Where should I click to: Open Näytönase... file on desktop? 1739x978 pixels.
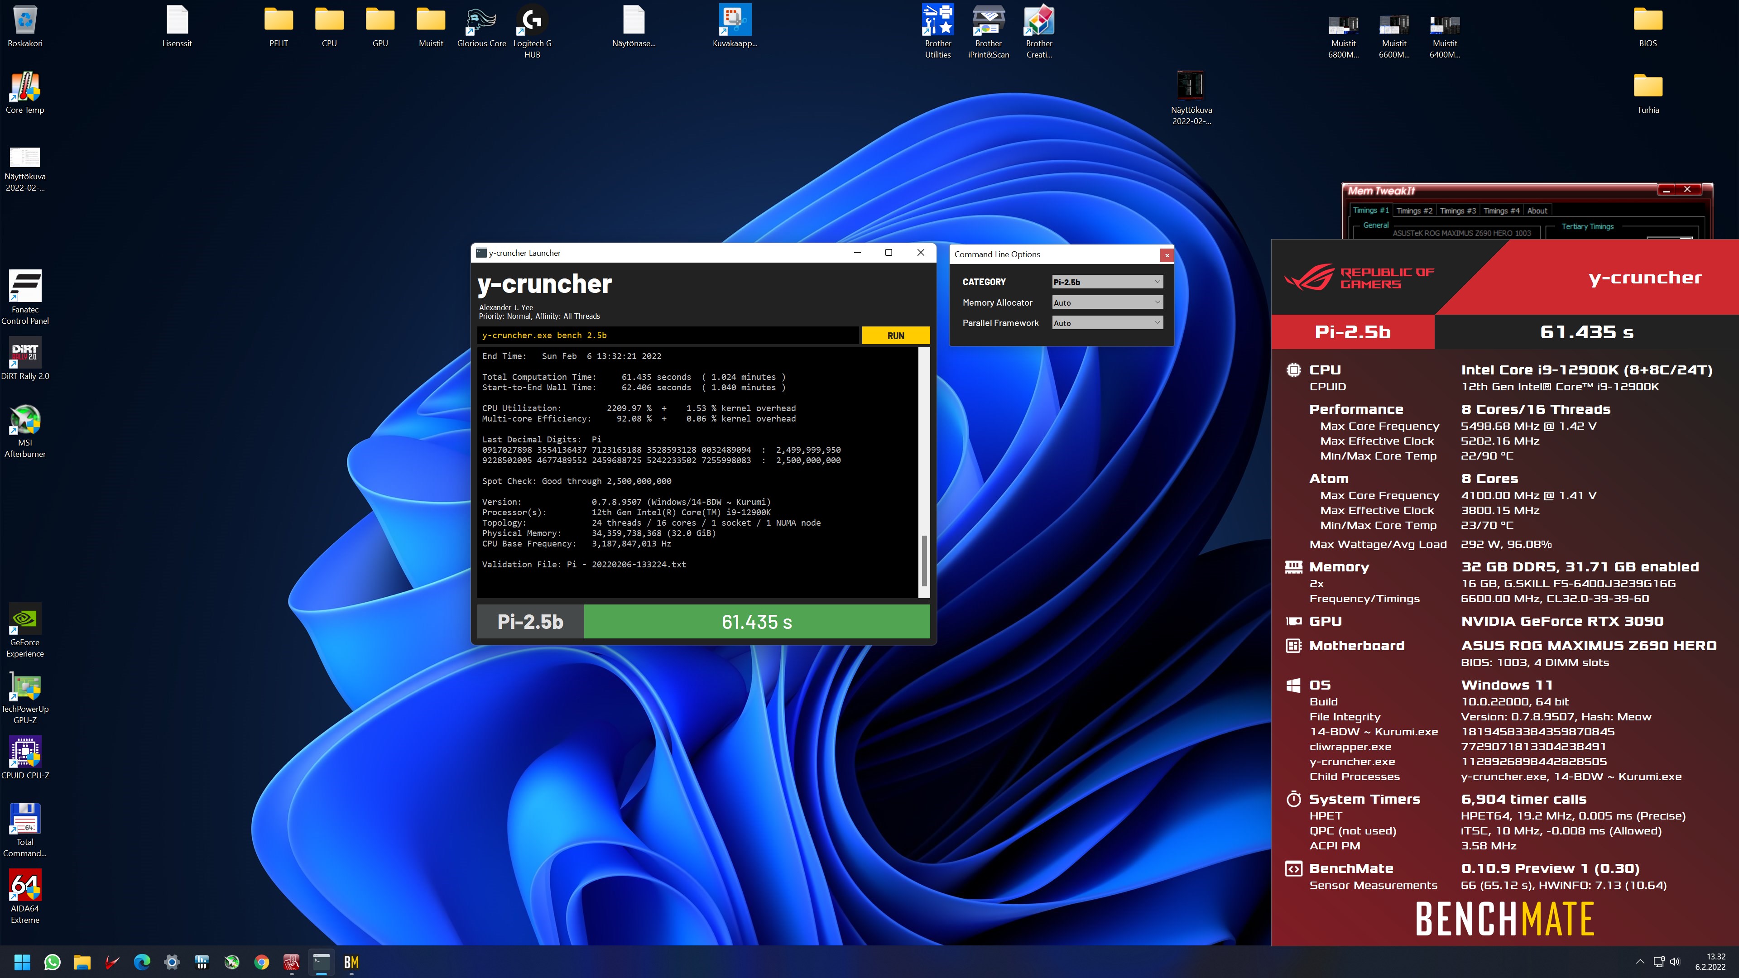click(634, 26)
